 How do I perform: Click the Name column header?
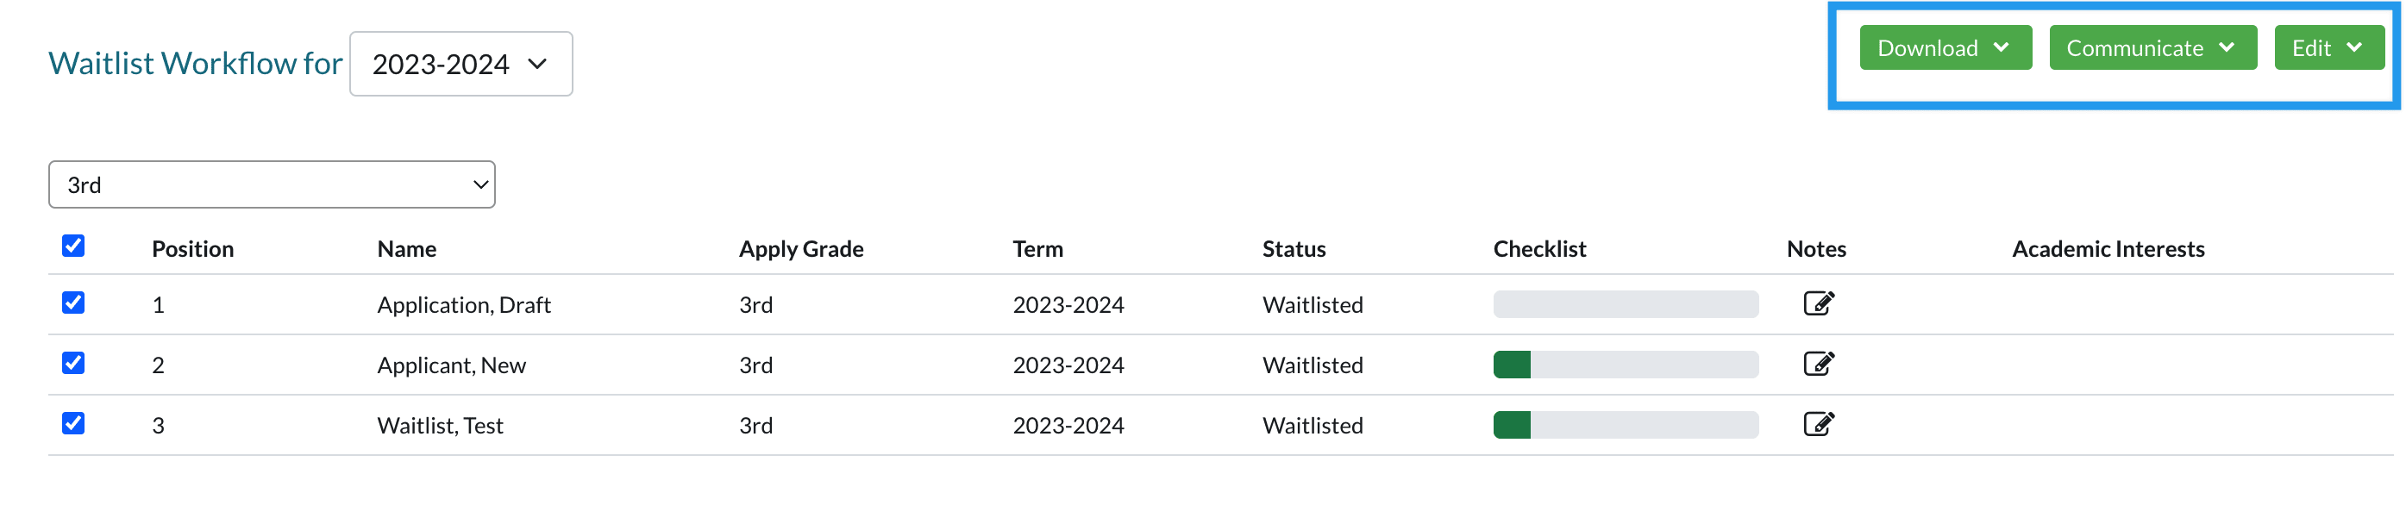click(x=406, y=248)
